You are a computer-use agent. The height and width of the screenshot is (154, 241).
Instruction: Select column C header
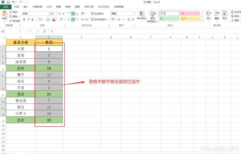pyautogui.click(x=81, y=37)
